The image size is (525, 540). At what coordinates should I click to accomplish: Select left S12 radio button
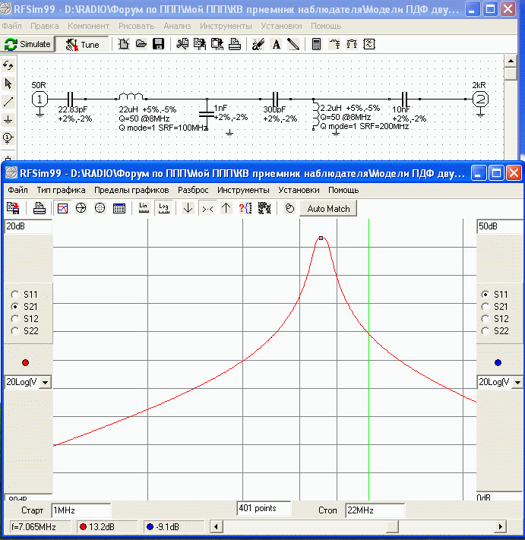click(x=14, y=319)
